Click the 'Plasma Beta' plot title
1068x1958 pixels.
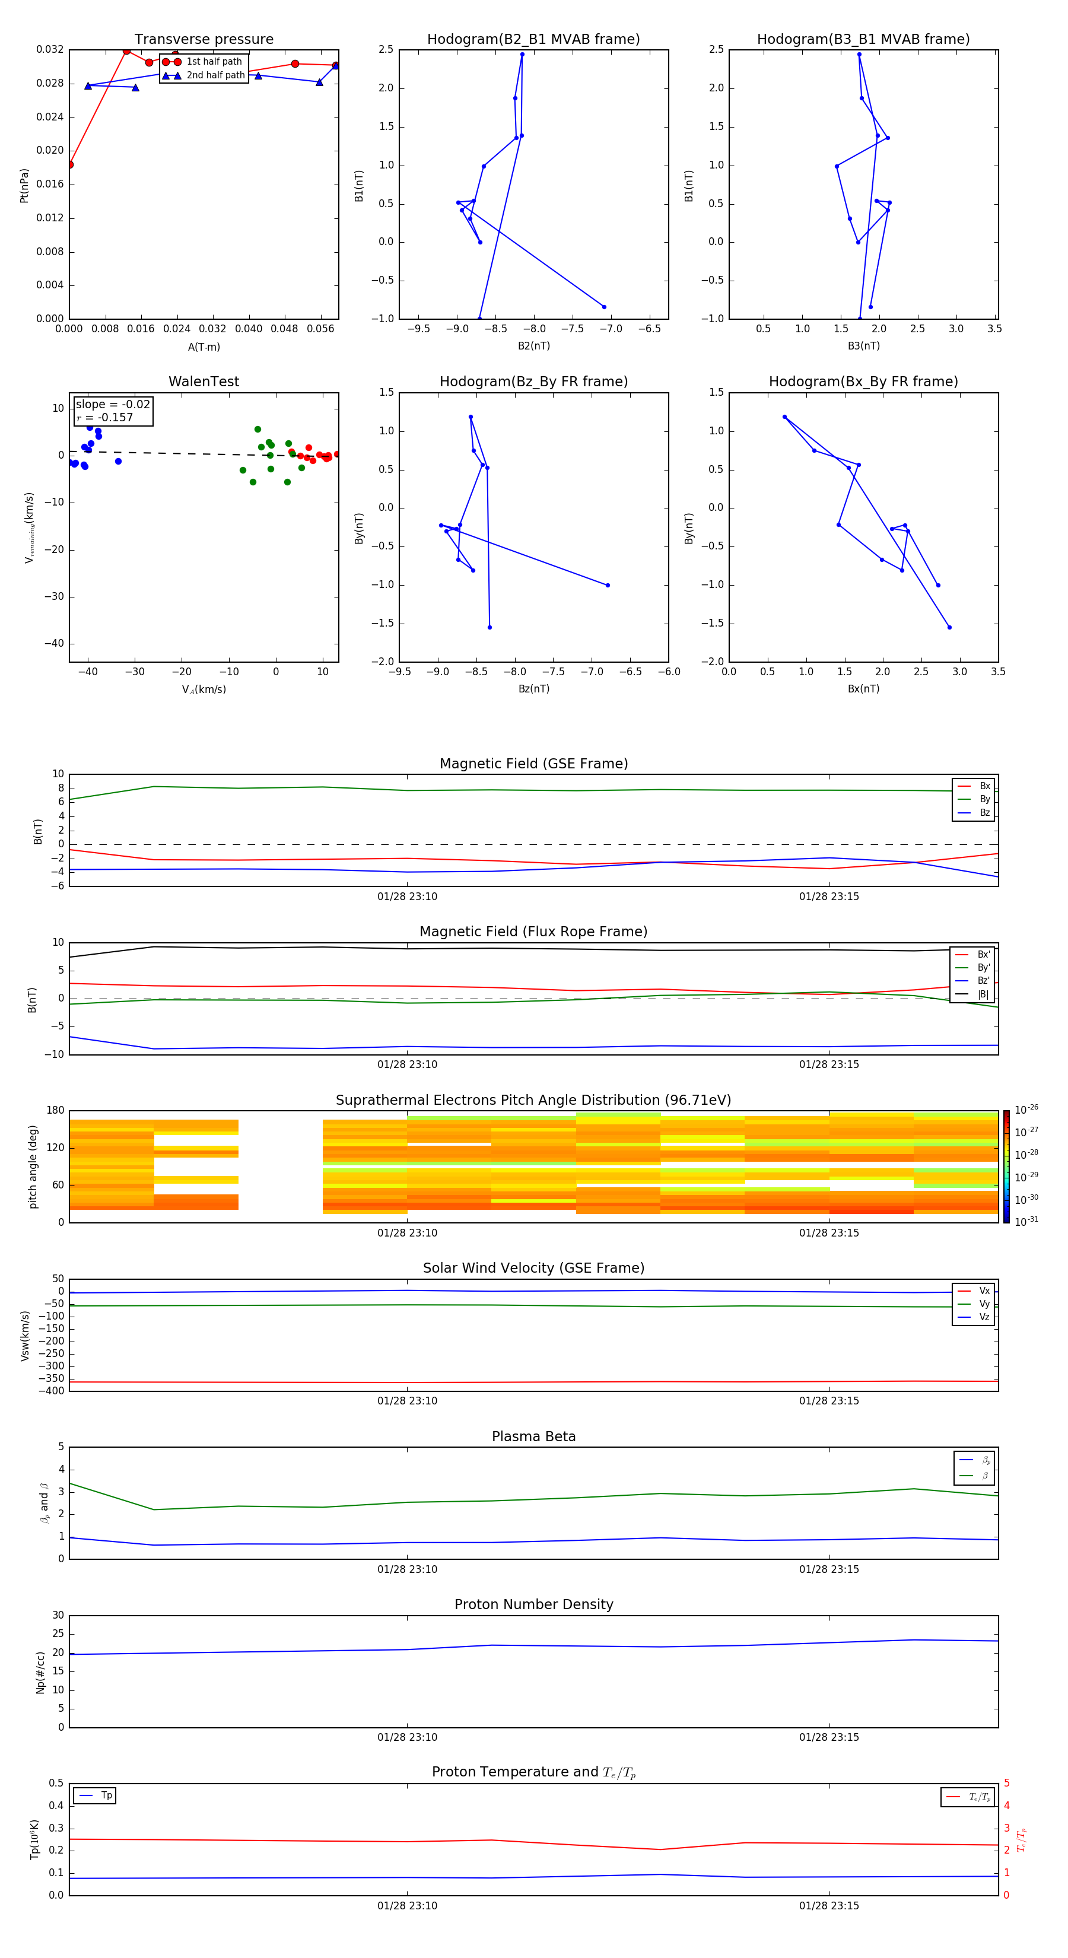click(533, 1436)
